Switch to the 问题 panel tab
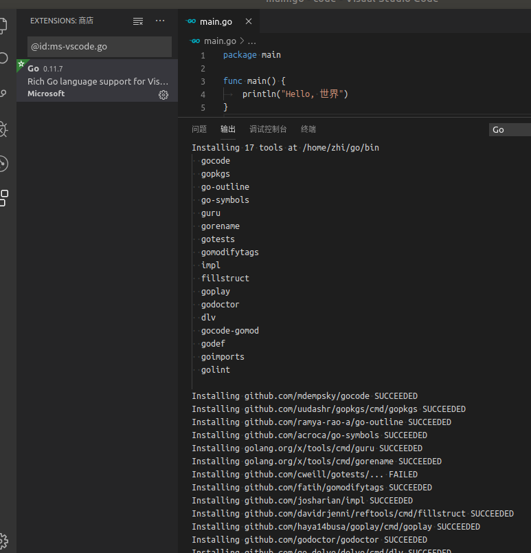The image size is (531, 553). coord(199,129)
